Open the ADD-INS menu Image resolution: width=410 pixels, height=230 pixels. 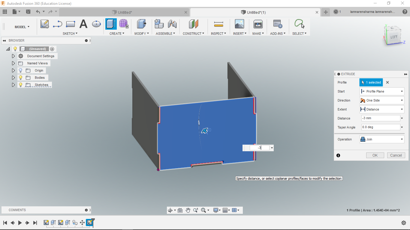point(278,34)
